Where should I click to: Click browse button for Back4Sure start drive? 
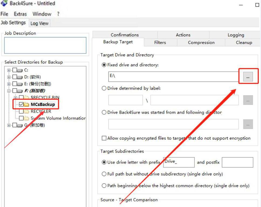248,124
